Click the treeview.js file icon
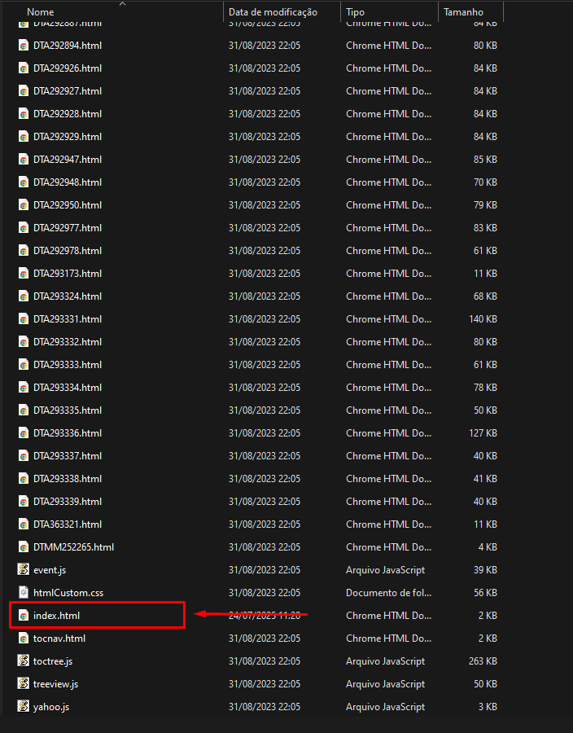The image size is (573, 733). click(x=24, y=684)
